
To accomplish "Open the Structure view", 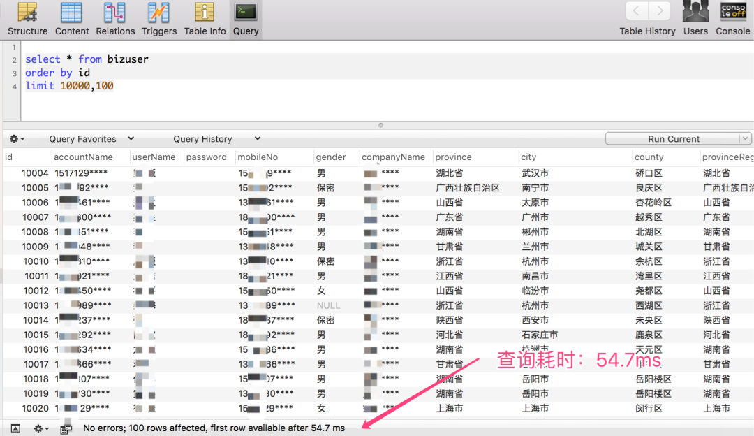I will 28,19.
